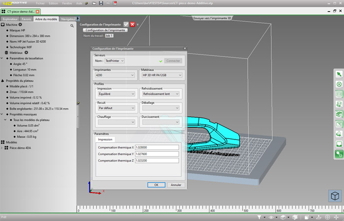Validate printer configuration with the check mark
This screenshot has width=344, height=221.
(126, 25)
